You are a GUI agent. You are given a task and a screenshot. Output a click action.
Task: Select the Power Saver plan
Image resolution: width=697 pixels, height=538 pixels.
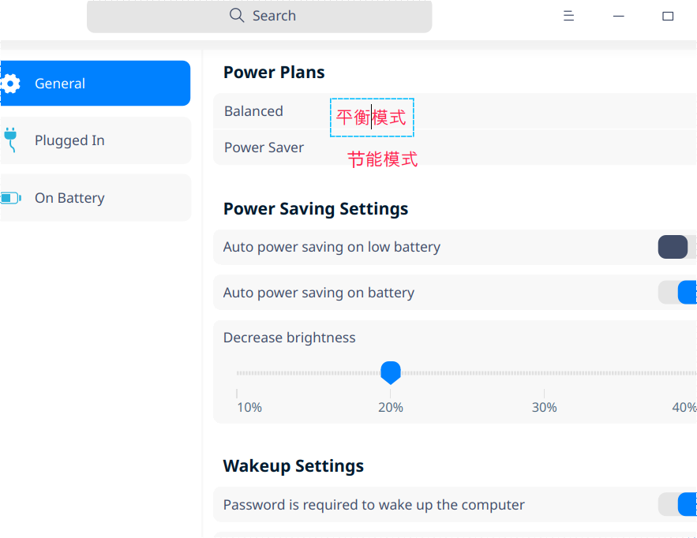264,148
